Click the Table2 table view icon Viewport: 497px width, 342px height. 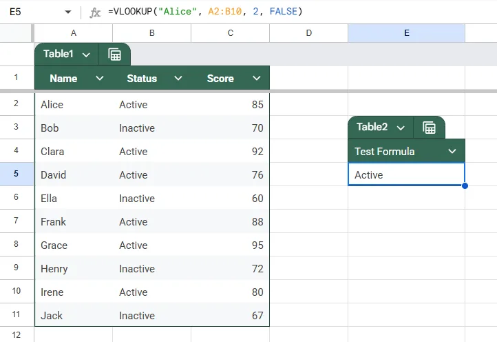pos(429,128)
